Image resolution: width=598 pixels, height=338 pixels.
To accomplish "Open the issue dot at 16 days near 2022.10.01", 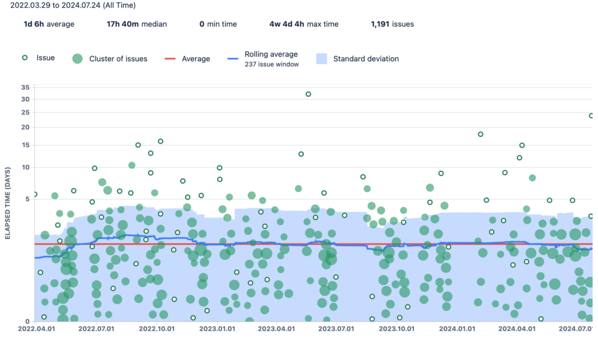I will (161, 141).
